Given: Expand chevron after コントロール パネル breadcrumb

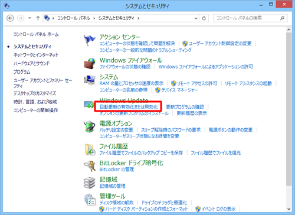Looking at the screenshot, I should click(x=94, y=18).
